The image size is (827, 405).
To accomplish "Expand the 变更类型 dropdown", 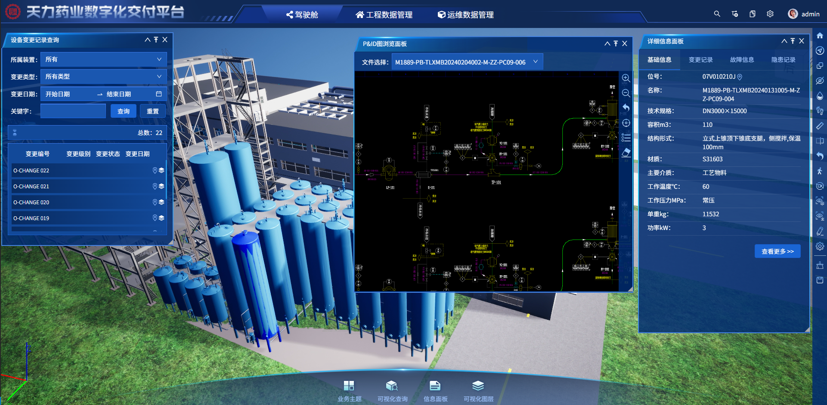I will pyautogui.click(x=104, y=77).
